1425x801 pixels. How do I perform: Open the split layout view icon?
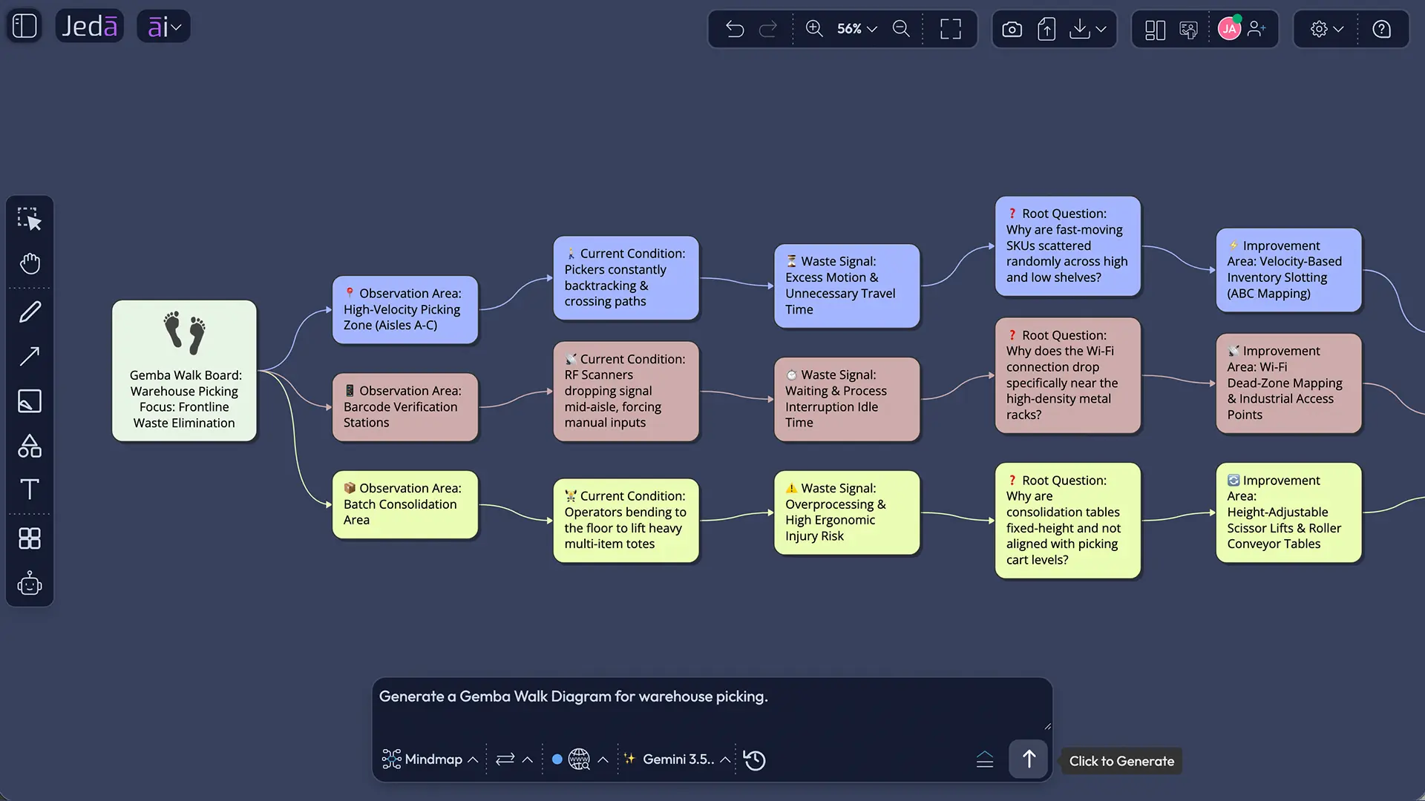1155,29
